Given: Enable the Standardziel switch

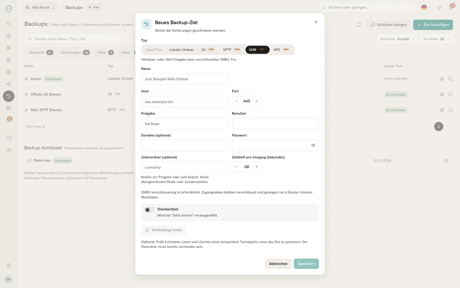Looking at the screenshot, I should tap(149, 210).
